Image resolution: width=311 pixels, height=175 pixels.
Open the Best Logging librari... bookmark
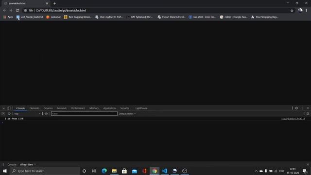(78, 17)
